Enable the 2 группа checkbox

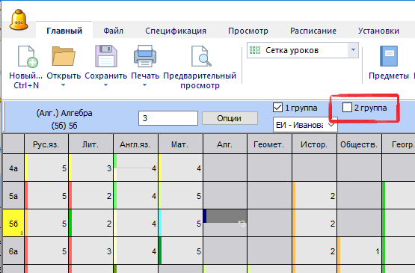[347, 108]
